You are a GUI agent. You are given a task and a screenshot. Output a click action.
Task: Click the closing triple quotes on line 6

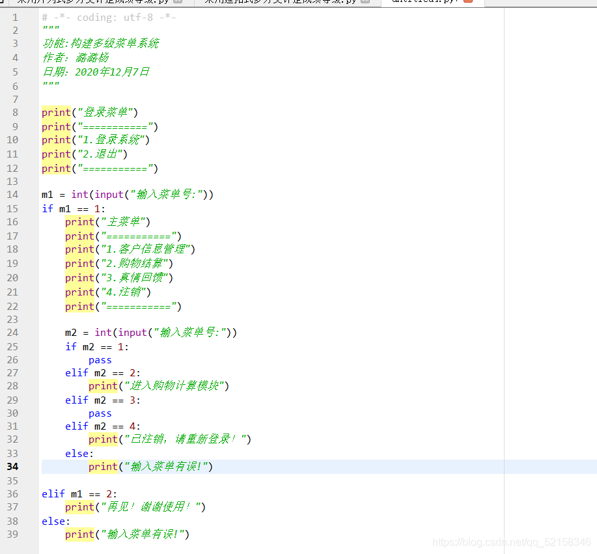[51, 85]
